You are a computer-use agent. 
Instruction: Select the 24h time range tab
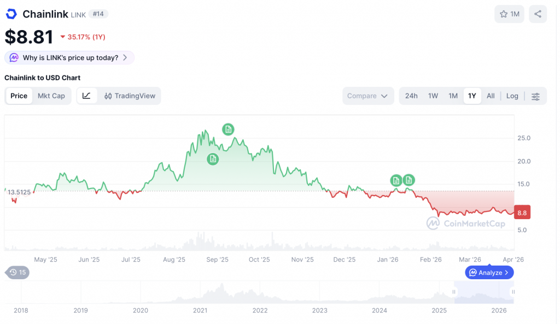411,96
